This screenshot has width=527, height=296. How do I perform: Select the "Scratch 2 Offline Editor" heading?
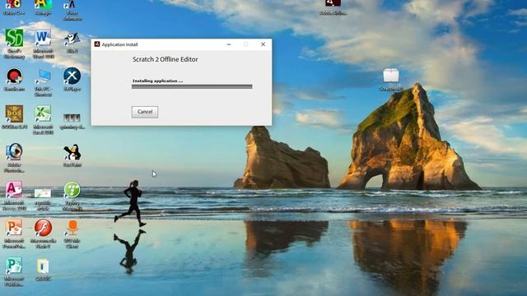pos(165,59)
